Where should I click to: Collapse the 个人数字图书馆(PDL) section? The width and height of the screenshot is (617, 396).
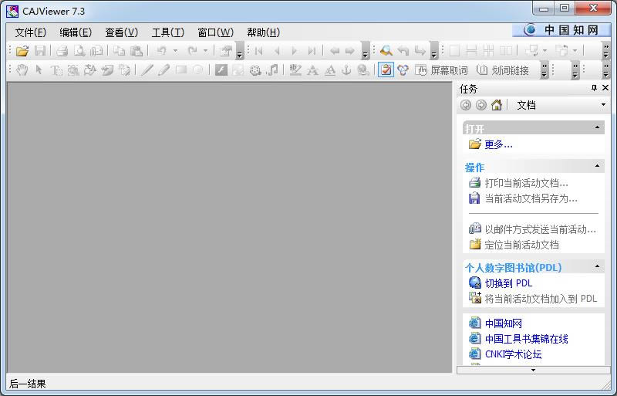point(597,267)
